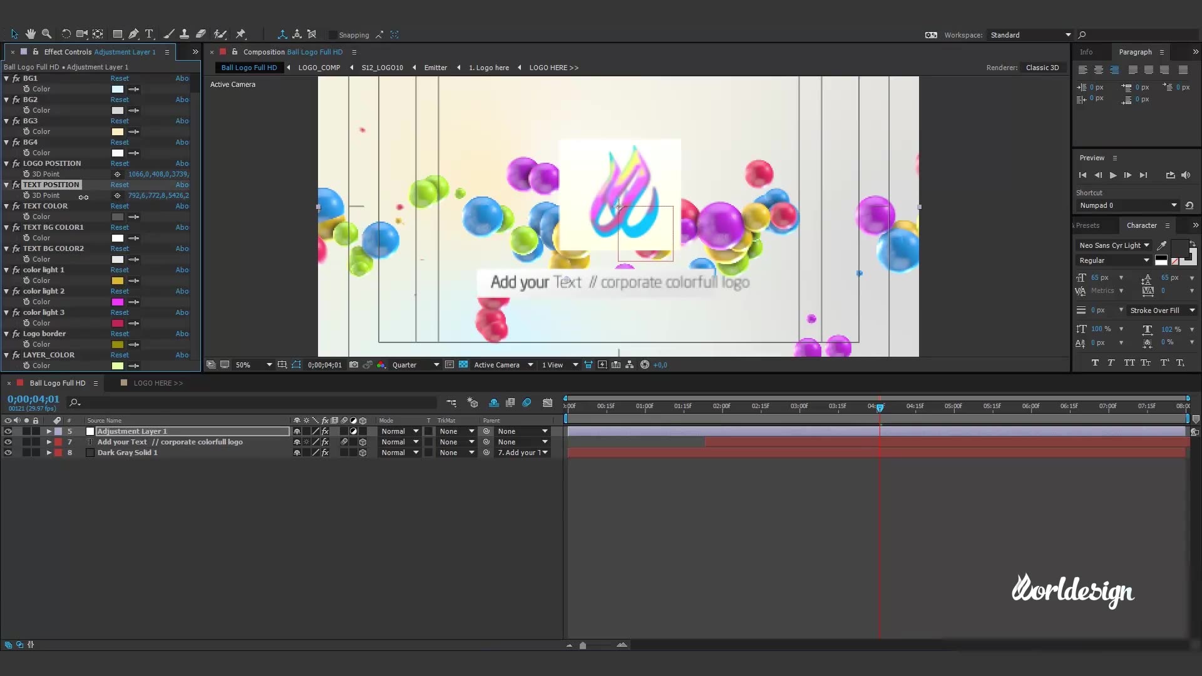
Task: Expand the TEXT POSITION property group
Action: [x=8, y=184]
